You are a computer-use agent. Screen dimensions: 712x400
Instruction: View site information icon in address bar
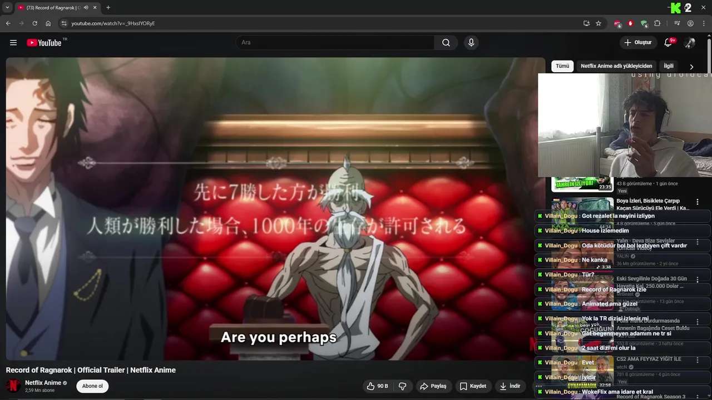[63, 23]
